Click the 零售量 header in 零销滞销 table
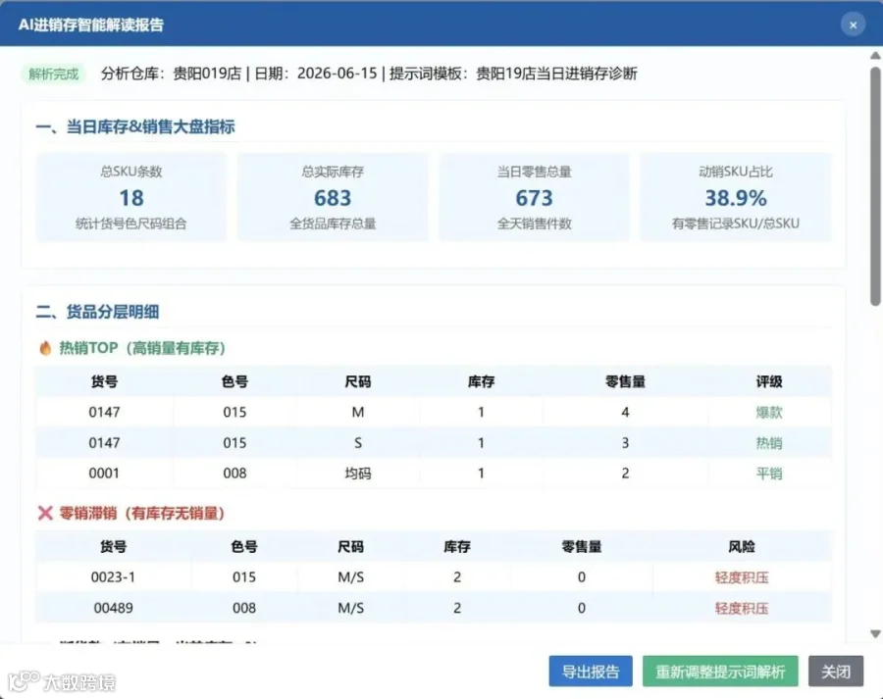Viewport: 883px width, 699px height. pyautogui.click(x=582, y=546)
